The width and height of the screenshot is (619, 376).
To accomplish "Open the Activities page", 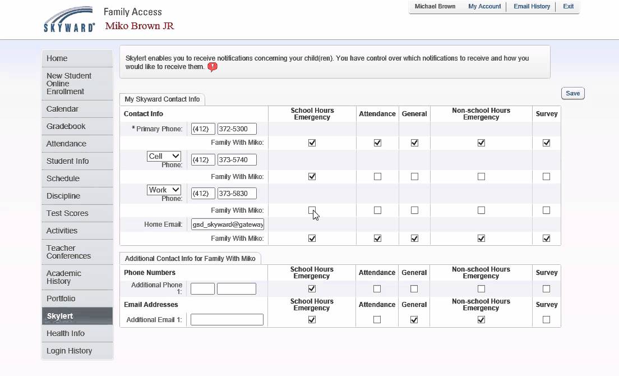I will [x=77, y=231].
